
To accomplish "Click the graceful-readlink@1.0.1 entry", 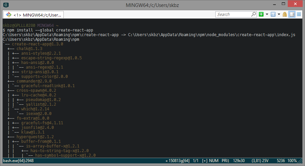I will click(x=48, y=86).
